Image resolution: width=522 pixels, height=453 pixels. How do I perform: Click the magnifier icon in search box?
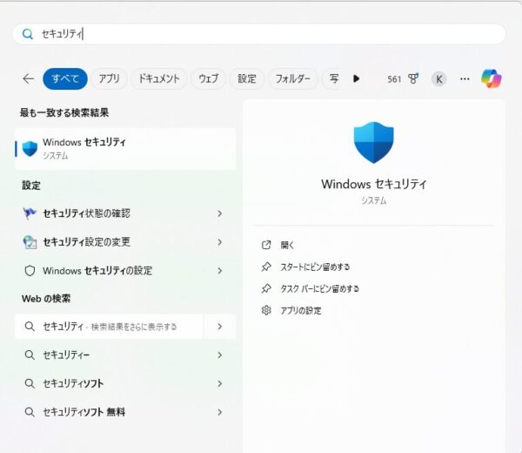(x=28, y=34)
